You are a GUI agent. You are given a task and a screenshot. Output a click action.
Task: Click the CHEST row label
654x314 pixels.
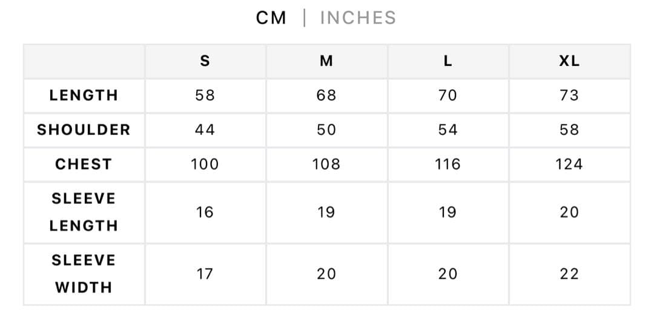pos(84,165)
